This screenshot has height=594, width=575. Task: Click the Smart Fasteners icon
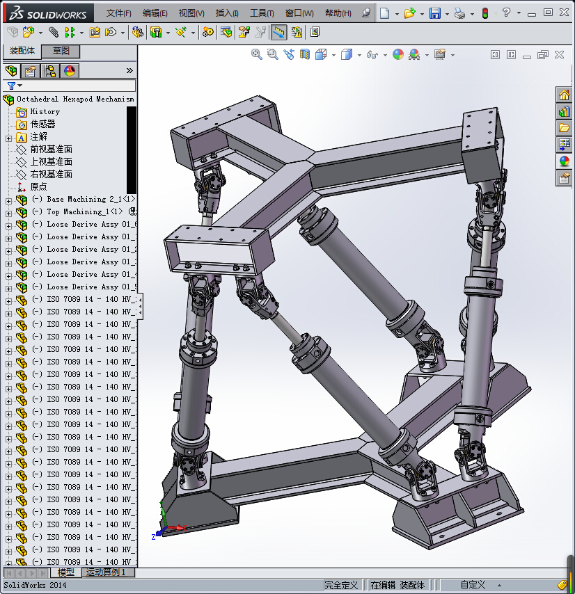(x=95, y=32)
